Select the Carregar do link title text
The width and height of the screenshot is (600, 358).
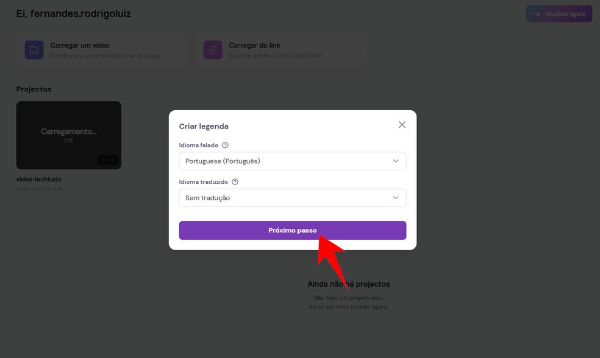255,46
